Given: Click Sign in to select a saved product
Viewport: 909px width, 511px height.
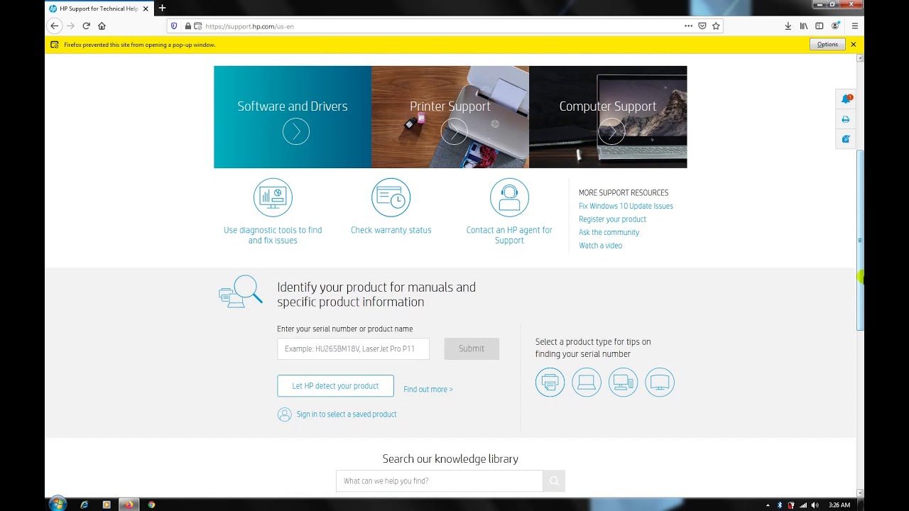Looking at the screenshot, I should (347, 414).
